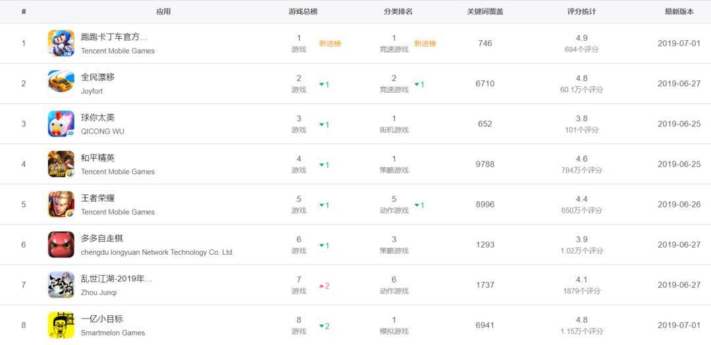Open the 乱世江湖 app icon

pos(61,284)
